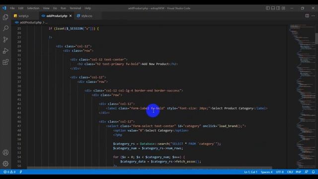The height and width of the screenshot is (179, 318).
Task: Toggle Primary Side Bar layout icon
Action: click(x=268, y=8)
